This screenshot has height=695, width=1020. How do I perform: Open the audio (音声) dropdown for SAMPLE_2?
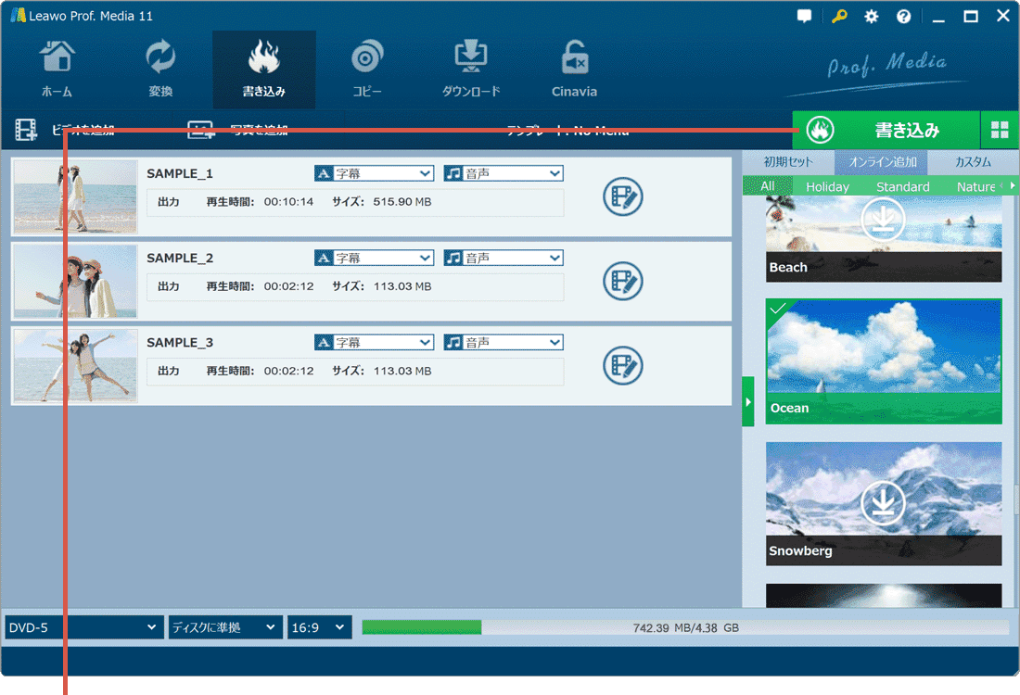click(x=503, y=258)
